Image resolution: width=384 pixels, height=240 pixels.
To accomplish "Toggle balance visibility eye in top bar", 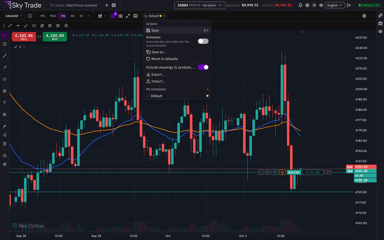I will click(321, 5).
